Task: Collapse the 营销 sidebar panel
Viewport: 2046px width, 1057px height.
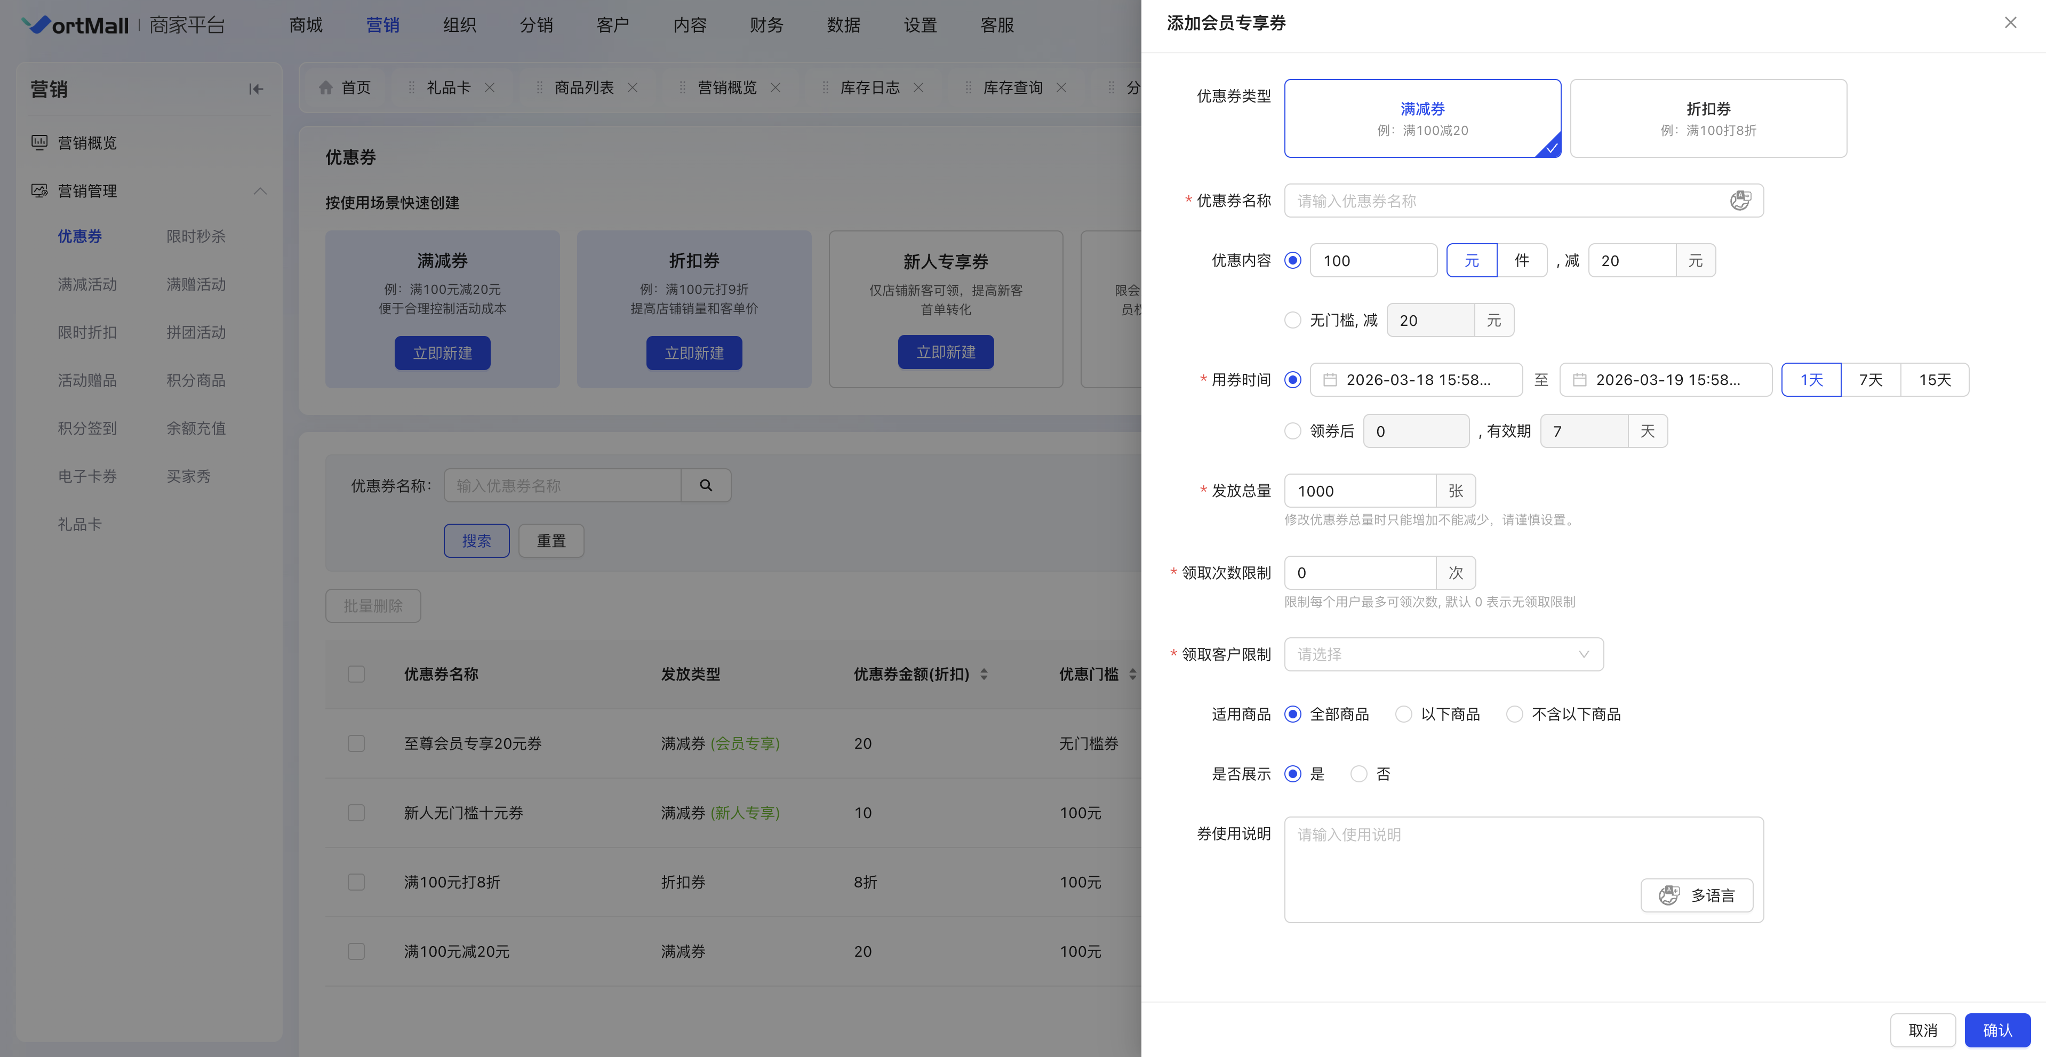Action: 256,89
